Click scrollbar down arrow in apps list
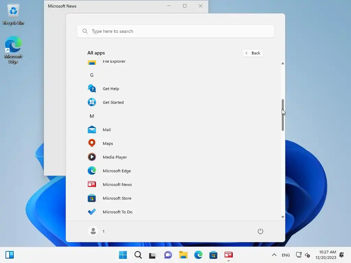The height and width of the screenshot is (263, 351). pos(283,217)
